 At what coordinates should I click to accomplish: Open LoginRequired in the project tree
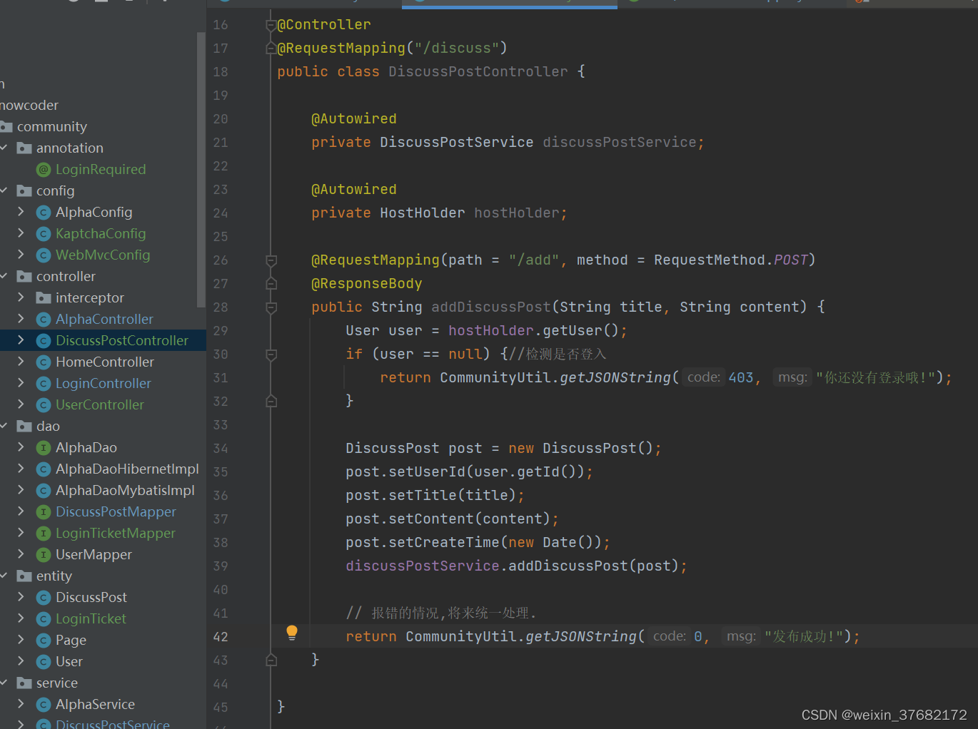[101, 169]
